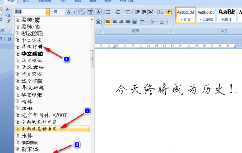Screen dimensions: 242x153
Task: Select the Format Painter brush
Action: (x=8, y=21)
